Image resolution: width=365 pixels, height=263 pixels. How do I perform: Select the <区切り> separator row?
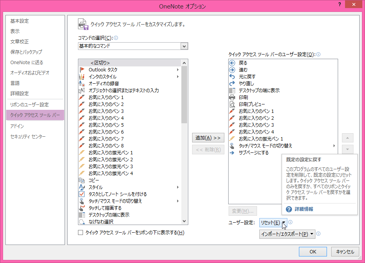click(129, 63)
